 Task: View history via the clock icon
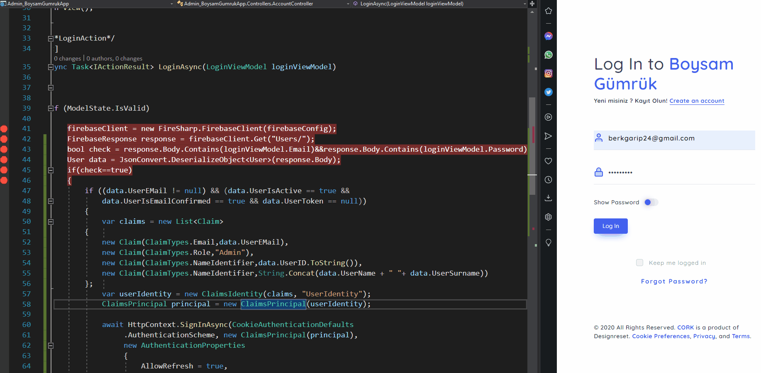click(x=548, y=179)
